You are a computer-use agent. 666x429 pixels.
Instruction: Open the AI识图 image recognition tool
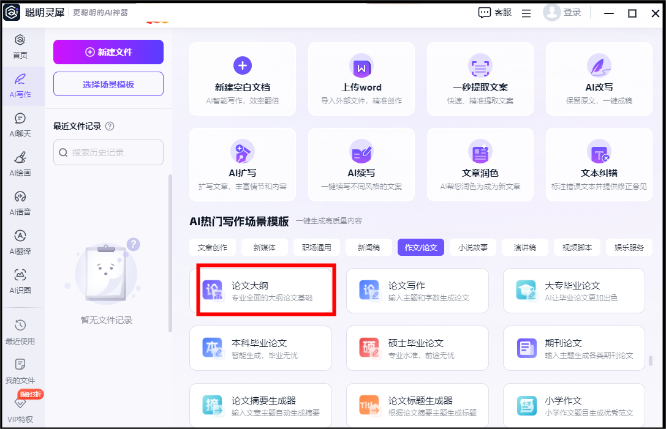[x=20, y=281]
